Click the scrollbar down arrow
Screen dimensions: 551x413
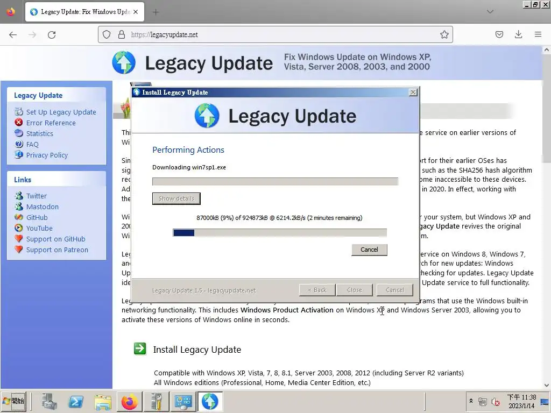pos(547,385)
